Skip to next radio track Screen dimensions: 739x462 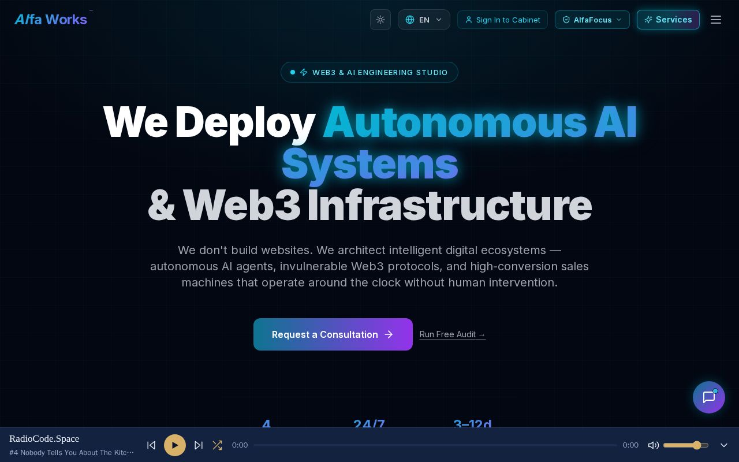(x=199, y=445)
